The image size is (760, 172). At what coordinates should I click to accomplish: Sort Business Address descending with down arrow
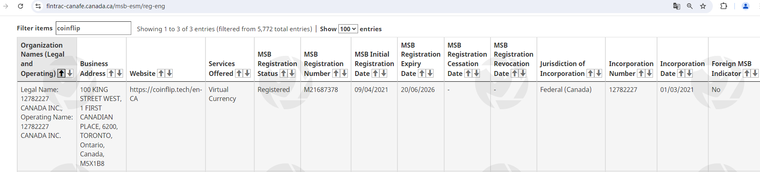click(120, 73)
